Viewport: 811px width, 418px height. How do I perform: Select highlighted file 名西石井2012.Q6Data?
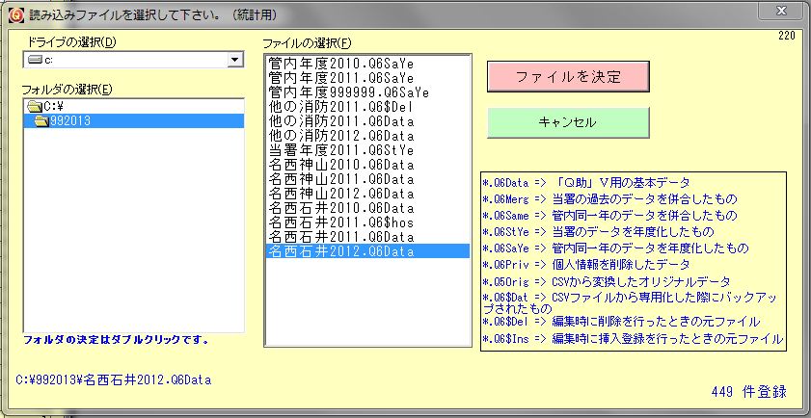click(341, 251)
